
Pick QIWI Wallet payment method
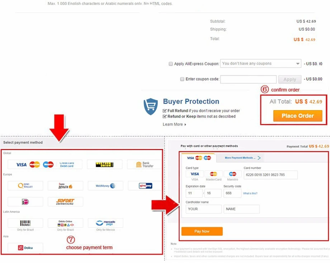[25, 186]
